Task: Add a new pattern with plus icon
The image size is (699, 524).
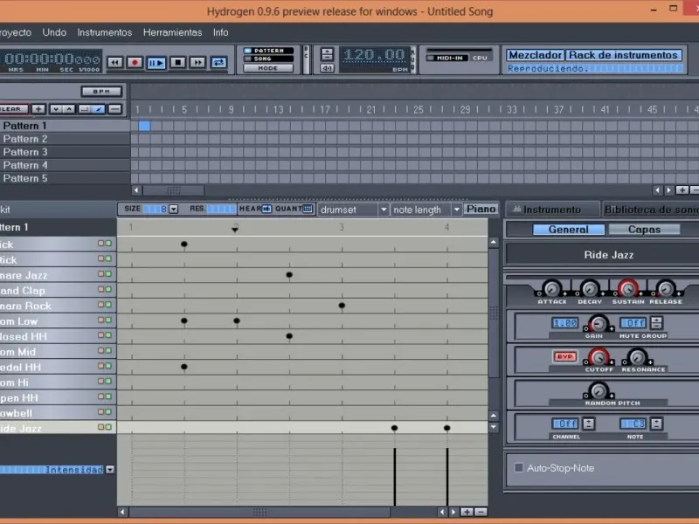Action: coord(38,108)
